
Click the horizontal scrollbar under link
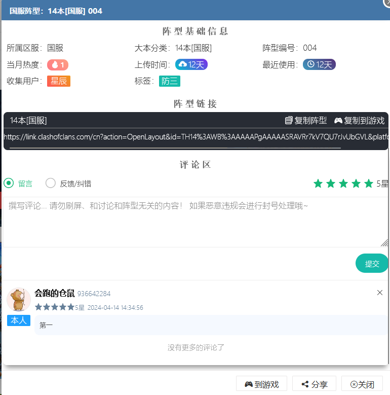[x=175, y=148]
